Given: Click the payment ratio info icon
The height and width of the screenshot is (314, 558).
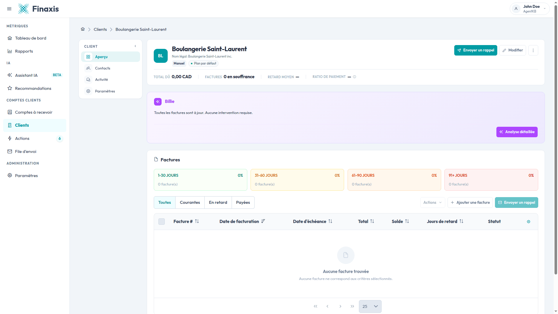Looking at the screenshot, I should tap(354, 77).
